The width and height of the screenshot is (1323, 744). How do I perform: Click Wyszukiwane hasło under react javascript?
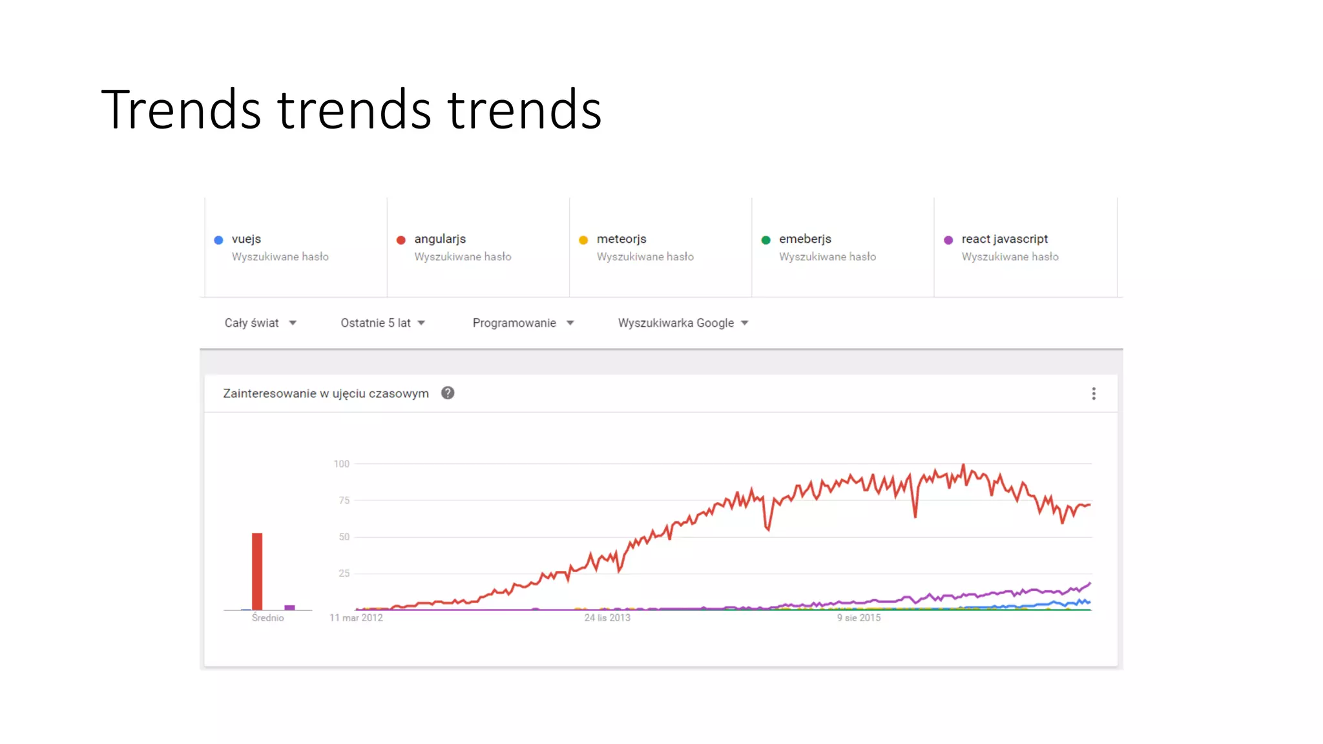coord(1010,257)
